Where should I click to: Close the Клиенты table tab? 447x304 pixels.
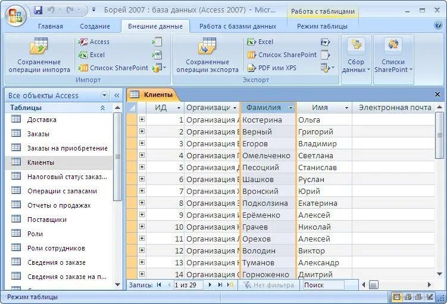437,95
